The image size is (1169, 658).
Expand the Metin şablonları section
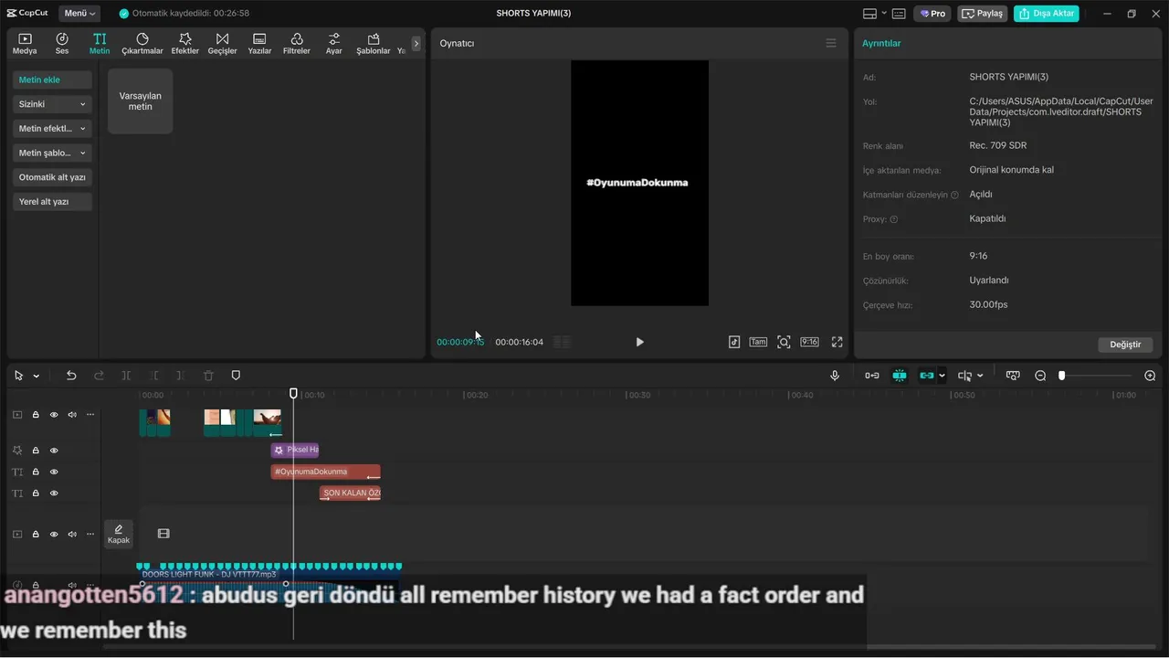[52, 154]
